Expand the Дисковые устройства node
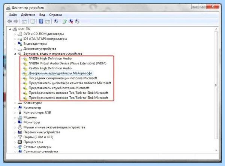Image resolution: width=225 pixels, height=166 pixels. click(15, 49)
